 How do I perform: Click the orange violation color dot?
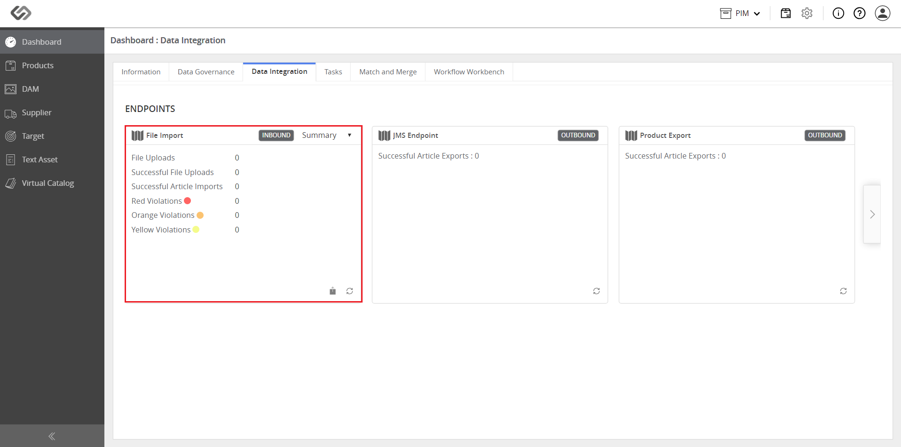[x=200, y=215]
